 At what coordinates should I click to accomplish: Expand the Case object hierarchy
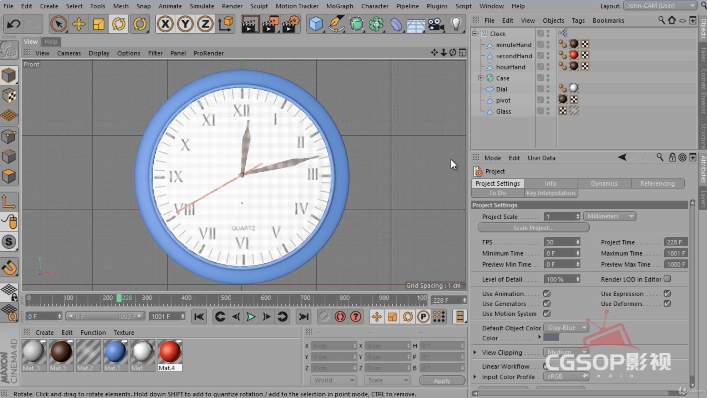(481, 78)
